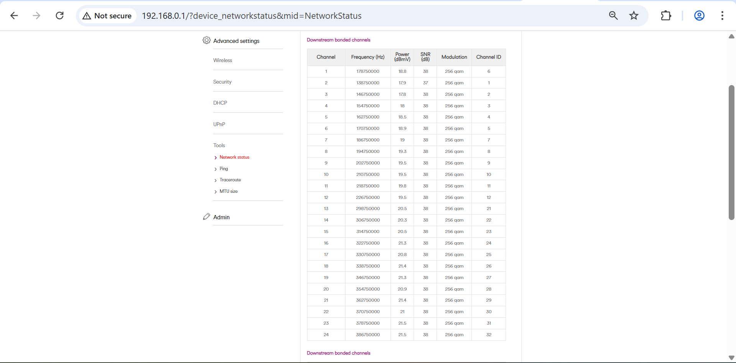Expand the Wireless settings section
736x363 pixels.
[x=223, y=61]
